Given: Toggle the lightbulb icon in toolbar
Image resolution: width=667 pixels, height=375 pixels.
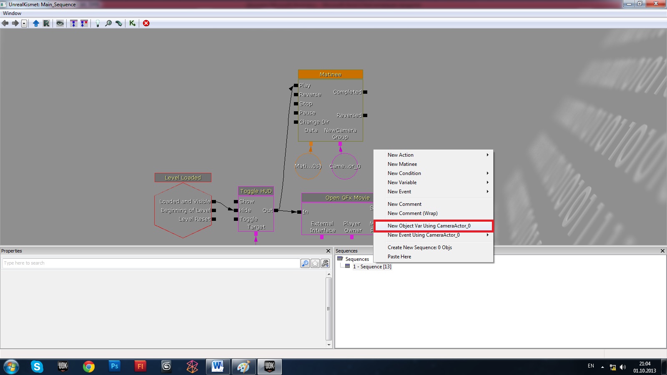Looking at the screenshot, I should [98, 23].
